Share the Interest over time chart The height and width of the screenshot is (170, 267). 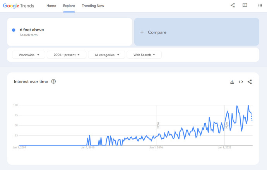click(250, 82)
